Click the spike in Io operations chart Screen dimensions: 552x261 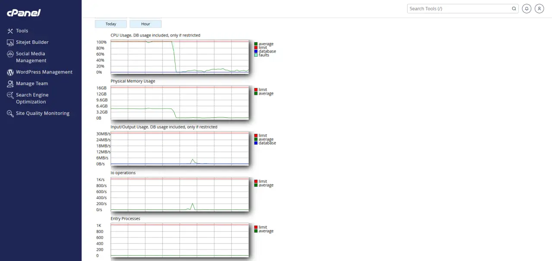(x=192, y=204)
